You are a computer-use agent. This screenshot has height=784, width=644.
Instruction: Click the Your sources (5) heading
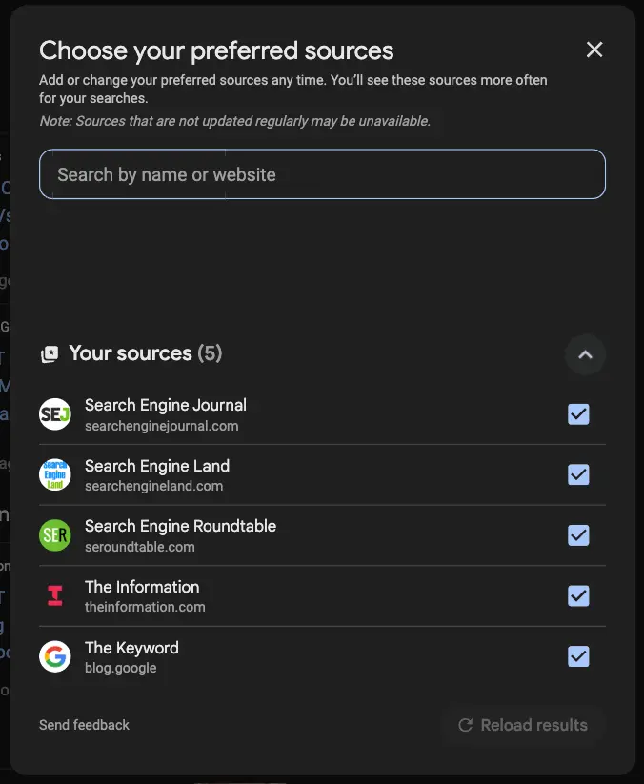coord(144,352)
